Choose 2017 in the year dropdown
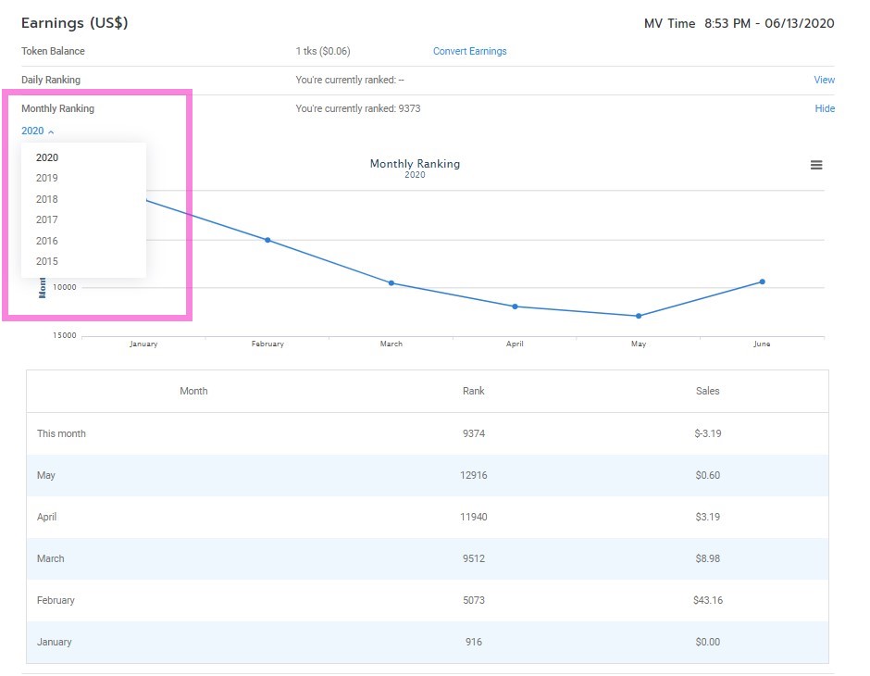This screenshot has height=676, width=870. click(47, 219)
